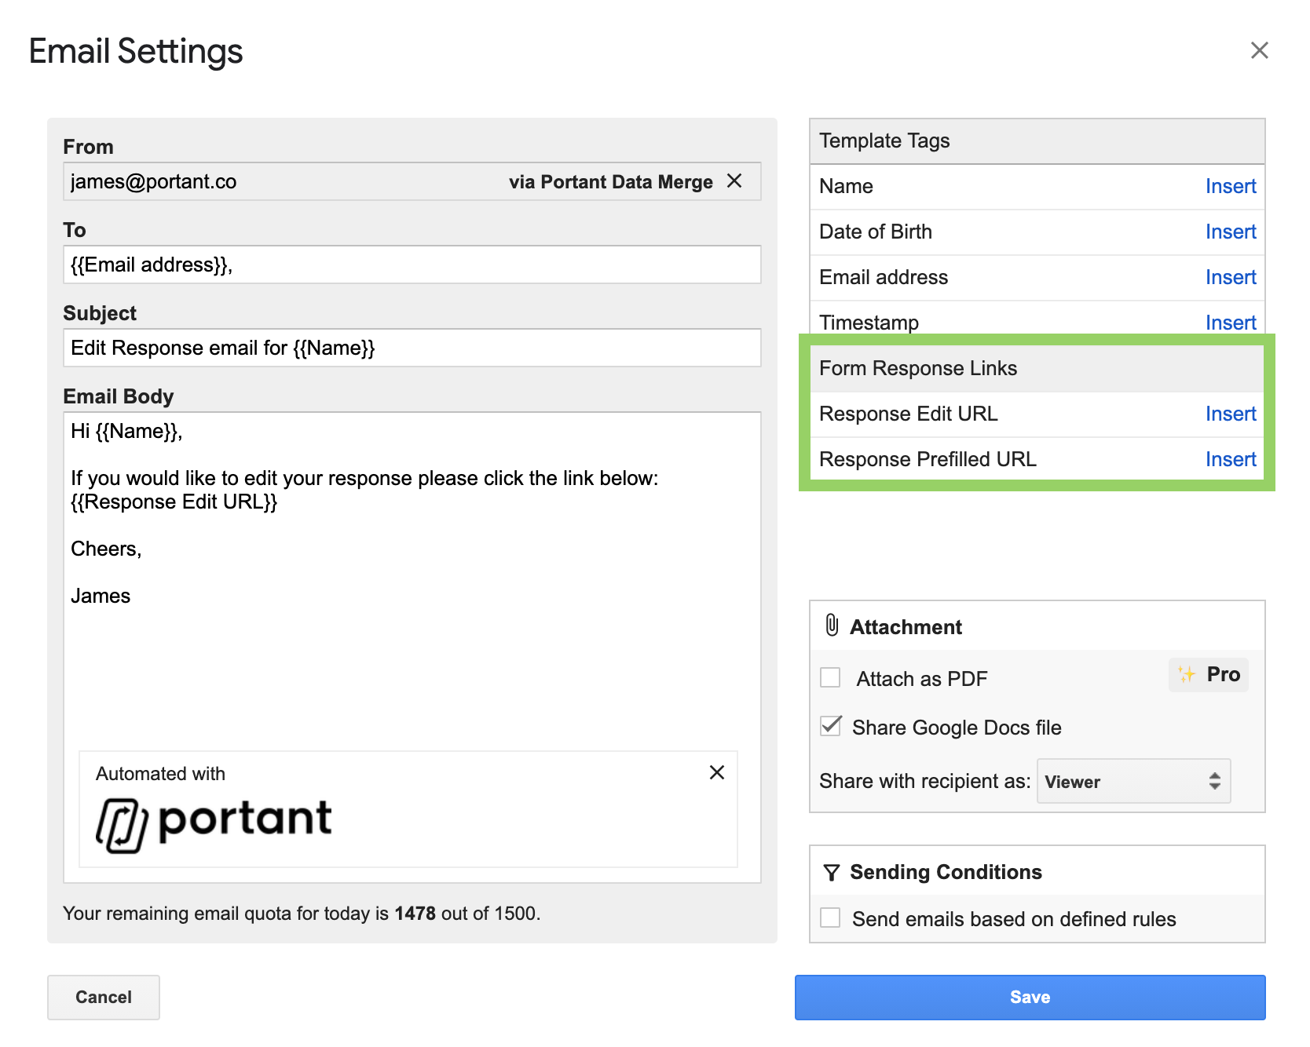The width and height of the screenshot is (1310, 1047).
Task: Open the Share with recipient as dropdown
Action: tap(1133, 781)
